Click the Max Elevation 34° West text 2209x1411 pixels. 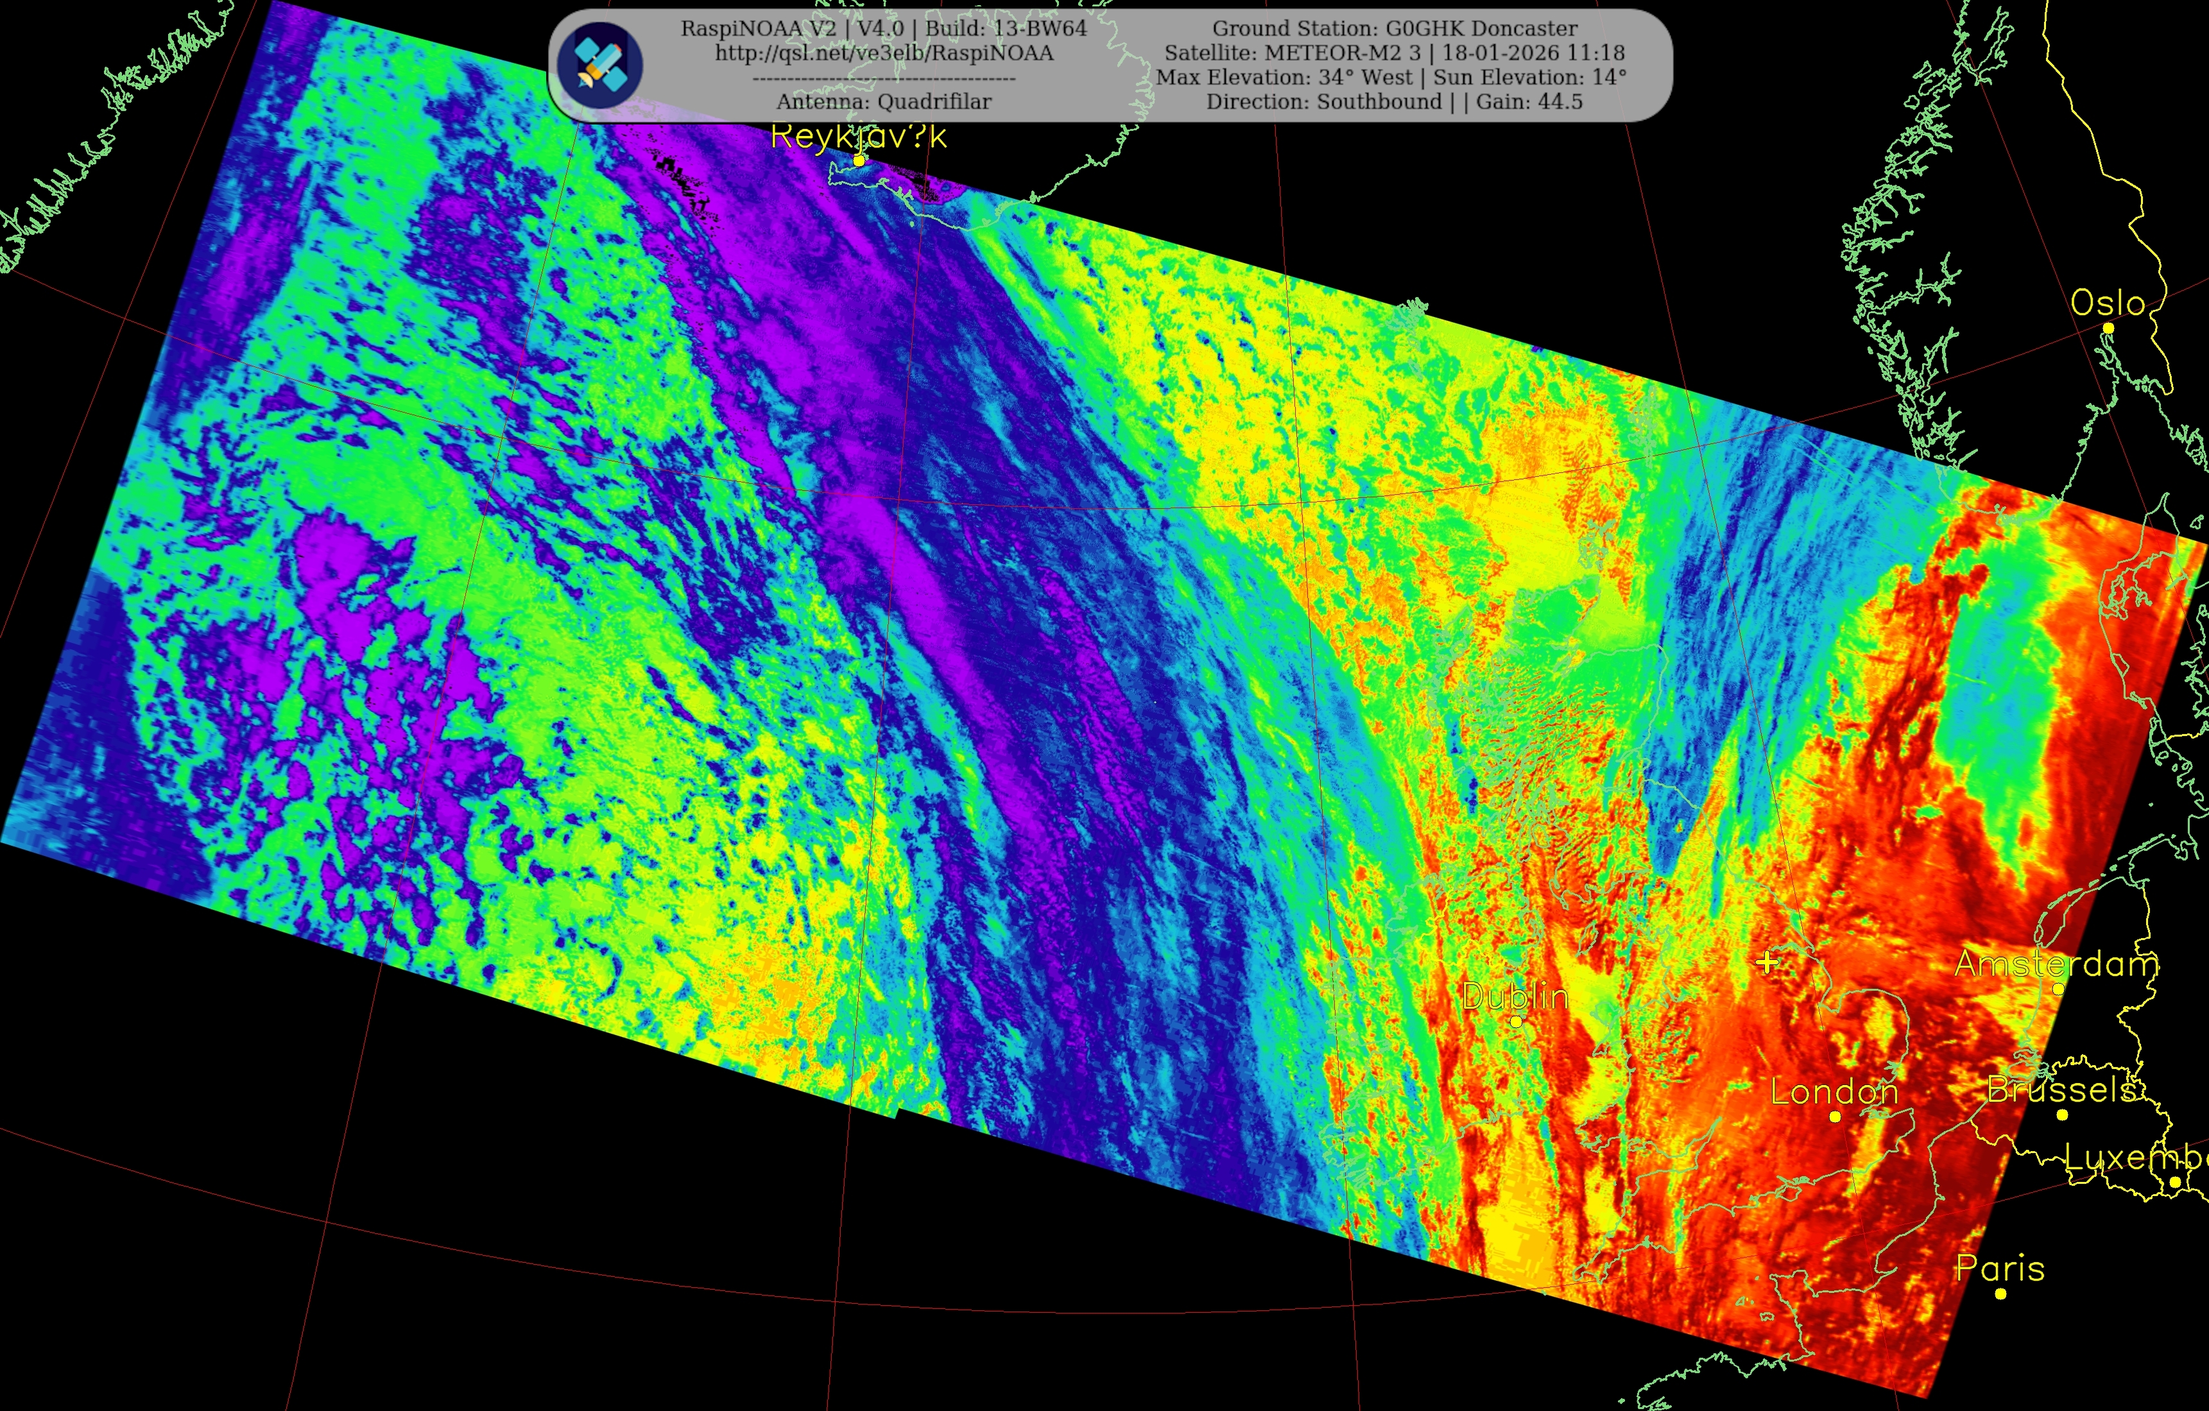coord(1284,77)
